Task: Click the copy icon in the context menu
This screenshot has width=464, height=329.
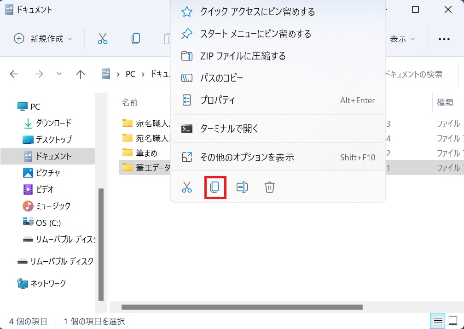Action: 215,187
